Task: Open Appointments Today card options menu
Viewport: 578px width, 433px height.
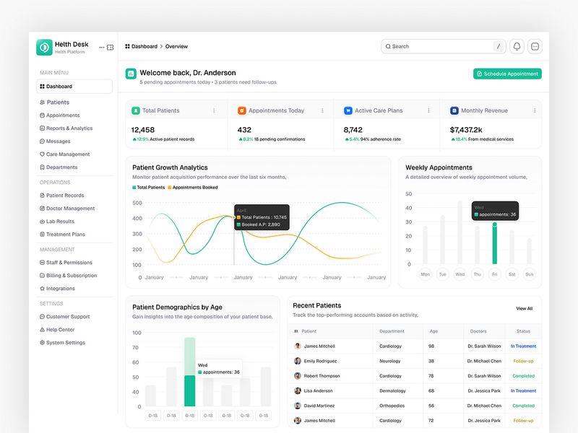Action: [x=322, y=110]
